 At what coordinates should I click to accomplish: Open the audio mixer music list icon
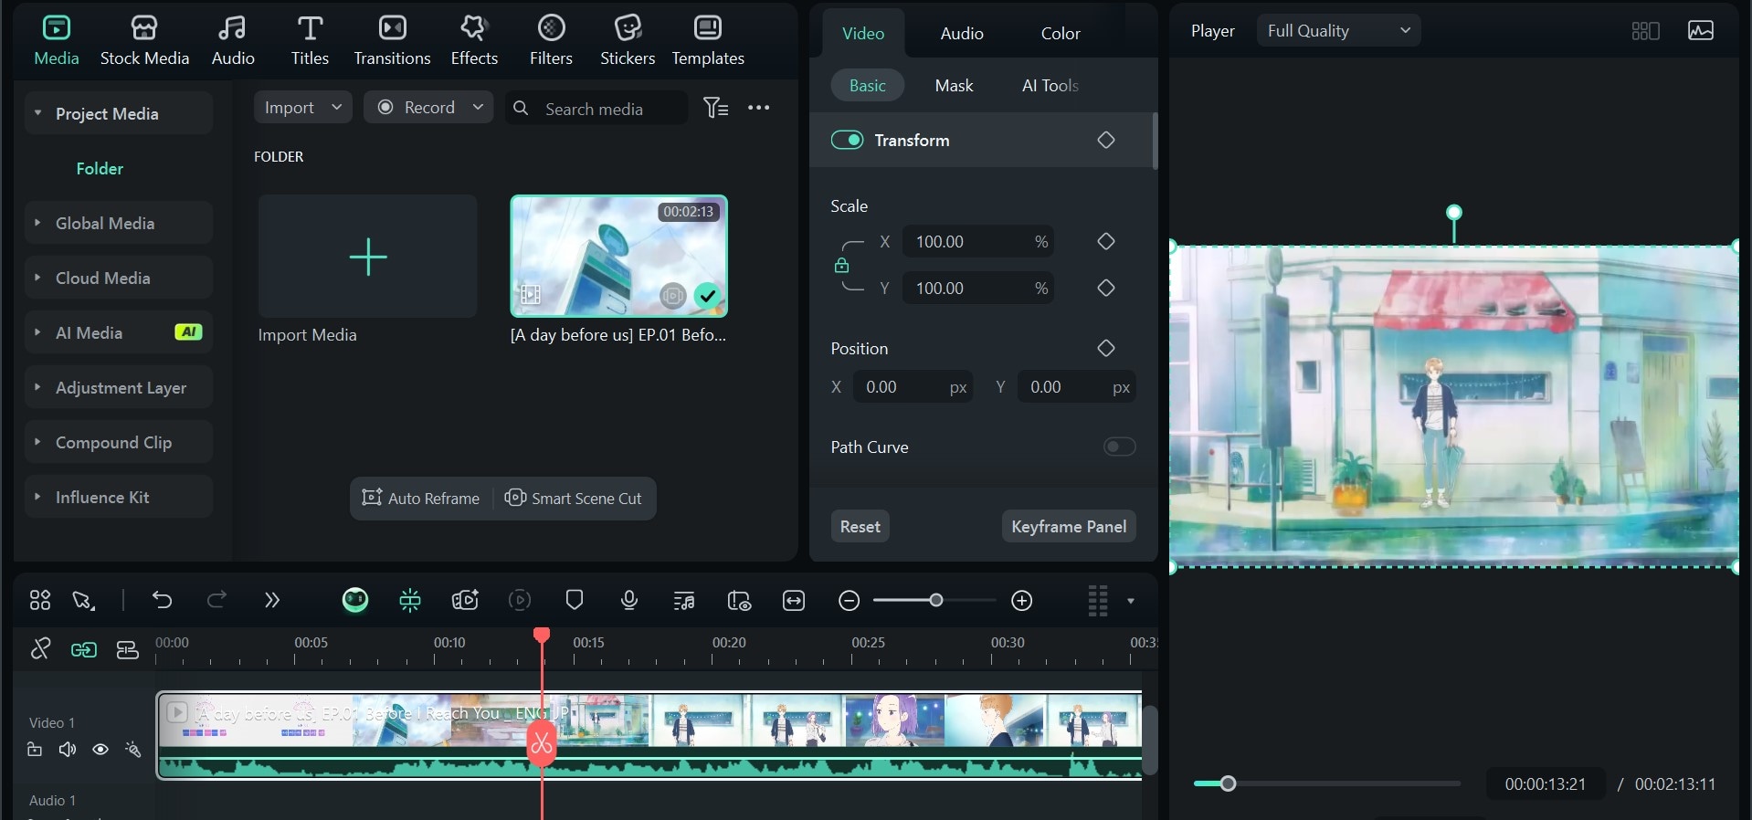coord(684,600)
